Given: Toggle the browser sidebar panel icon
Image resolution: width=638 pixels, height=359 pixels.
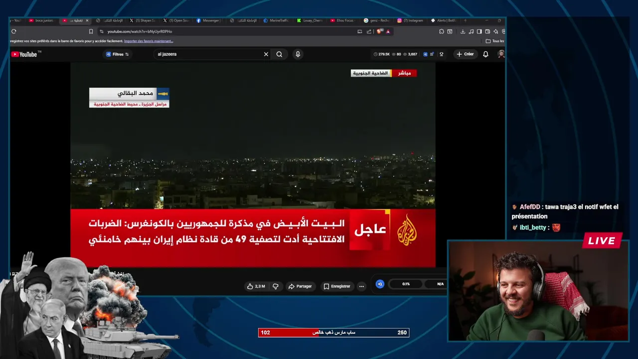Looking at the screenshot, I should 479,31.
